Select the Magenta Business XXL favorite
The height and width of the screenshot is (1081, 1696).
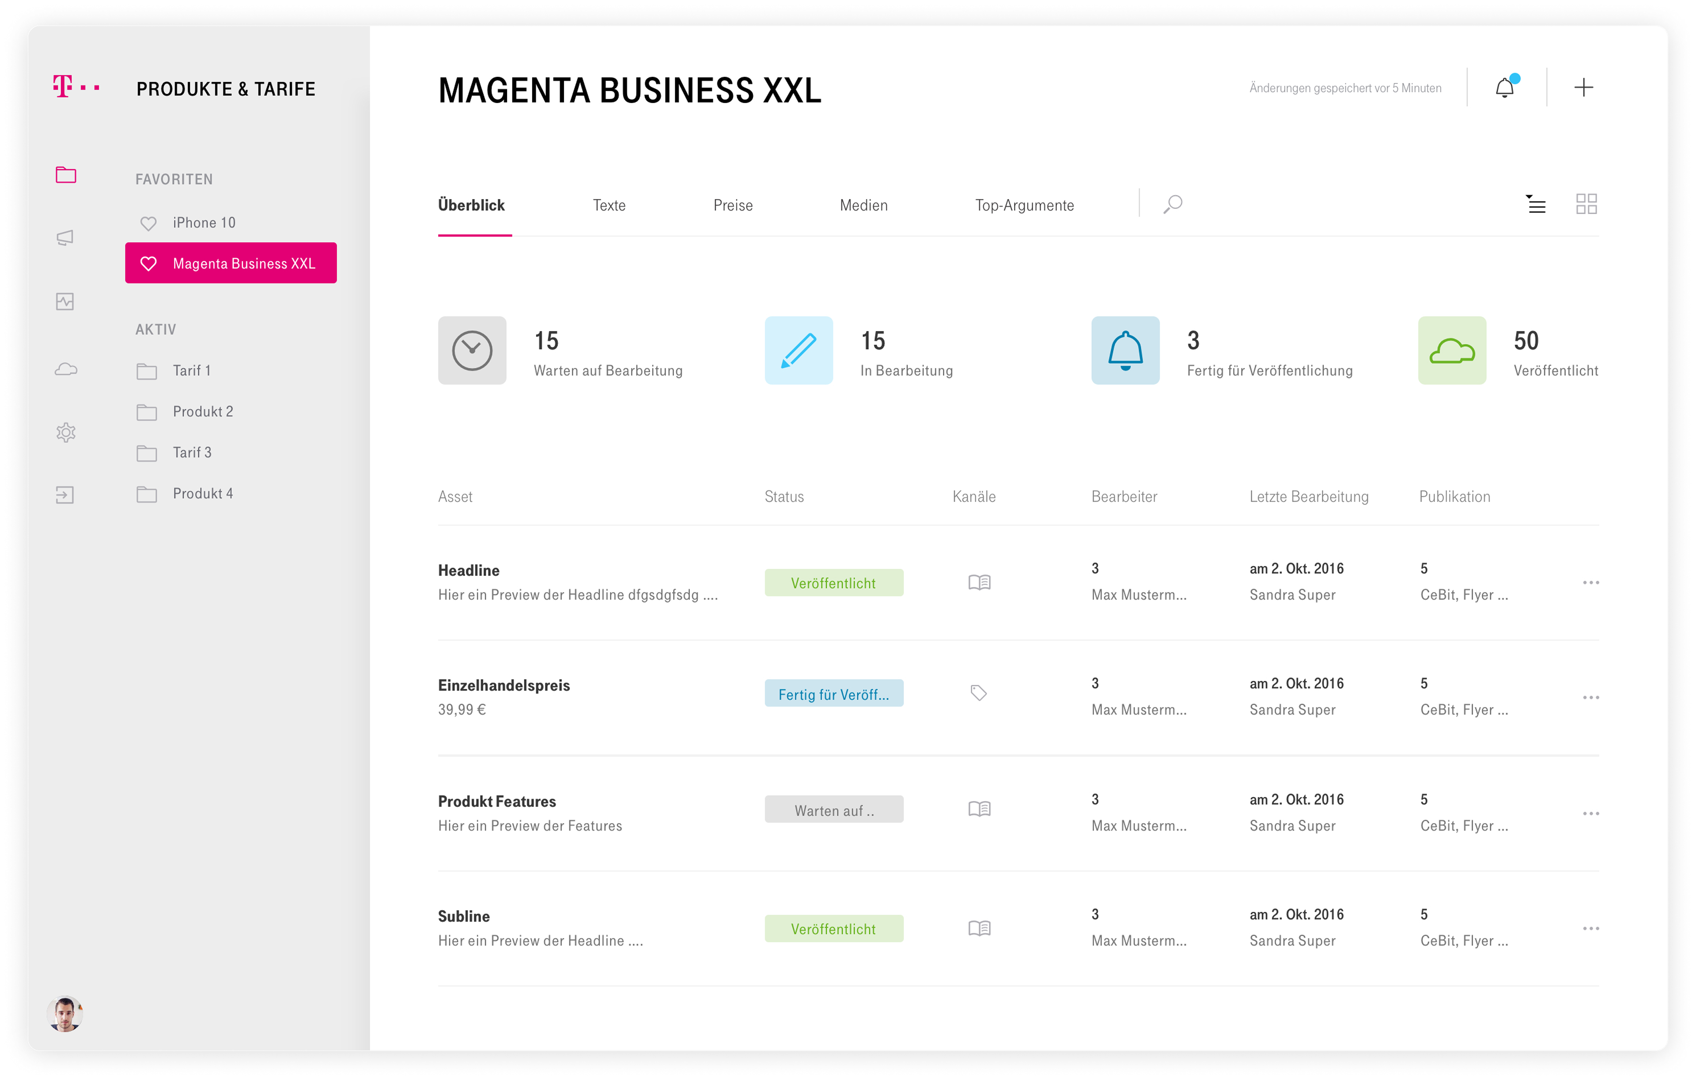coord(231,263)
